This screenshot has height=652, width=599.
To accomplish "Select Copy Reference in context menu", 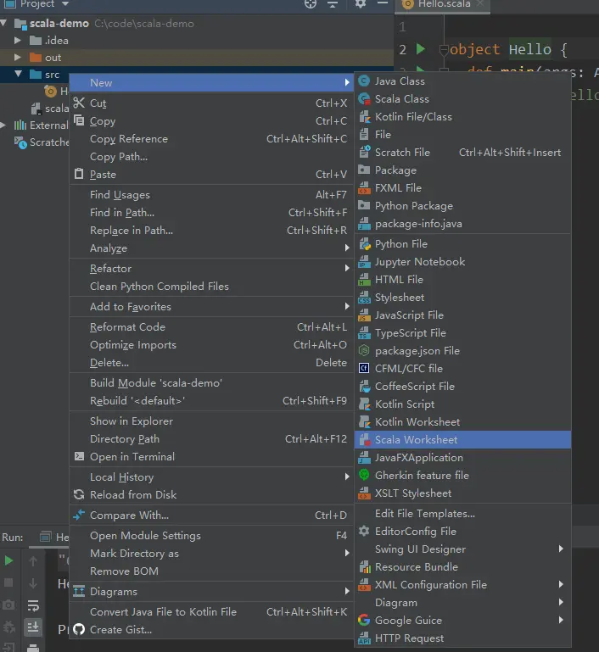I will (x=211, y=139).
